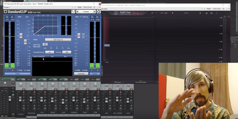Open the Output tab in StandardCLIP

point(95,74)
